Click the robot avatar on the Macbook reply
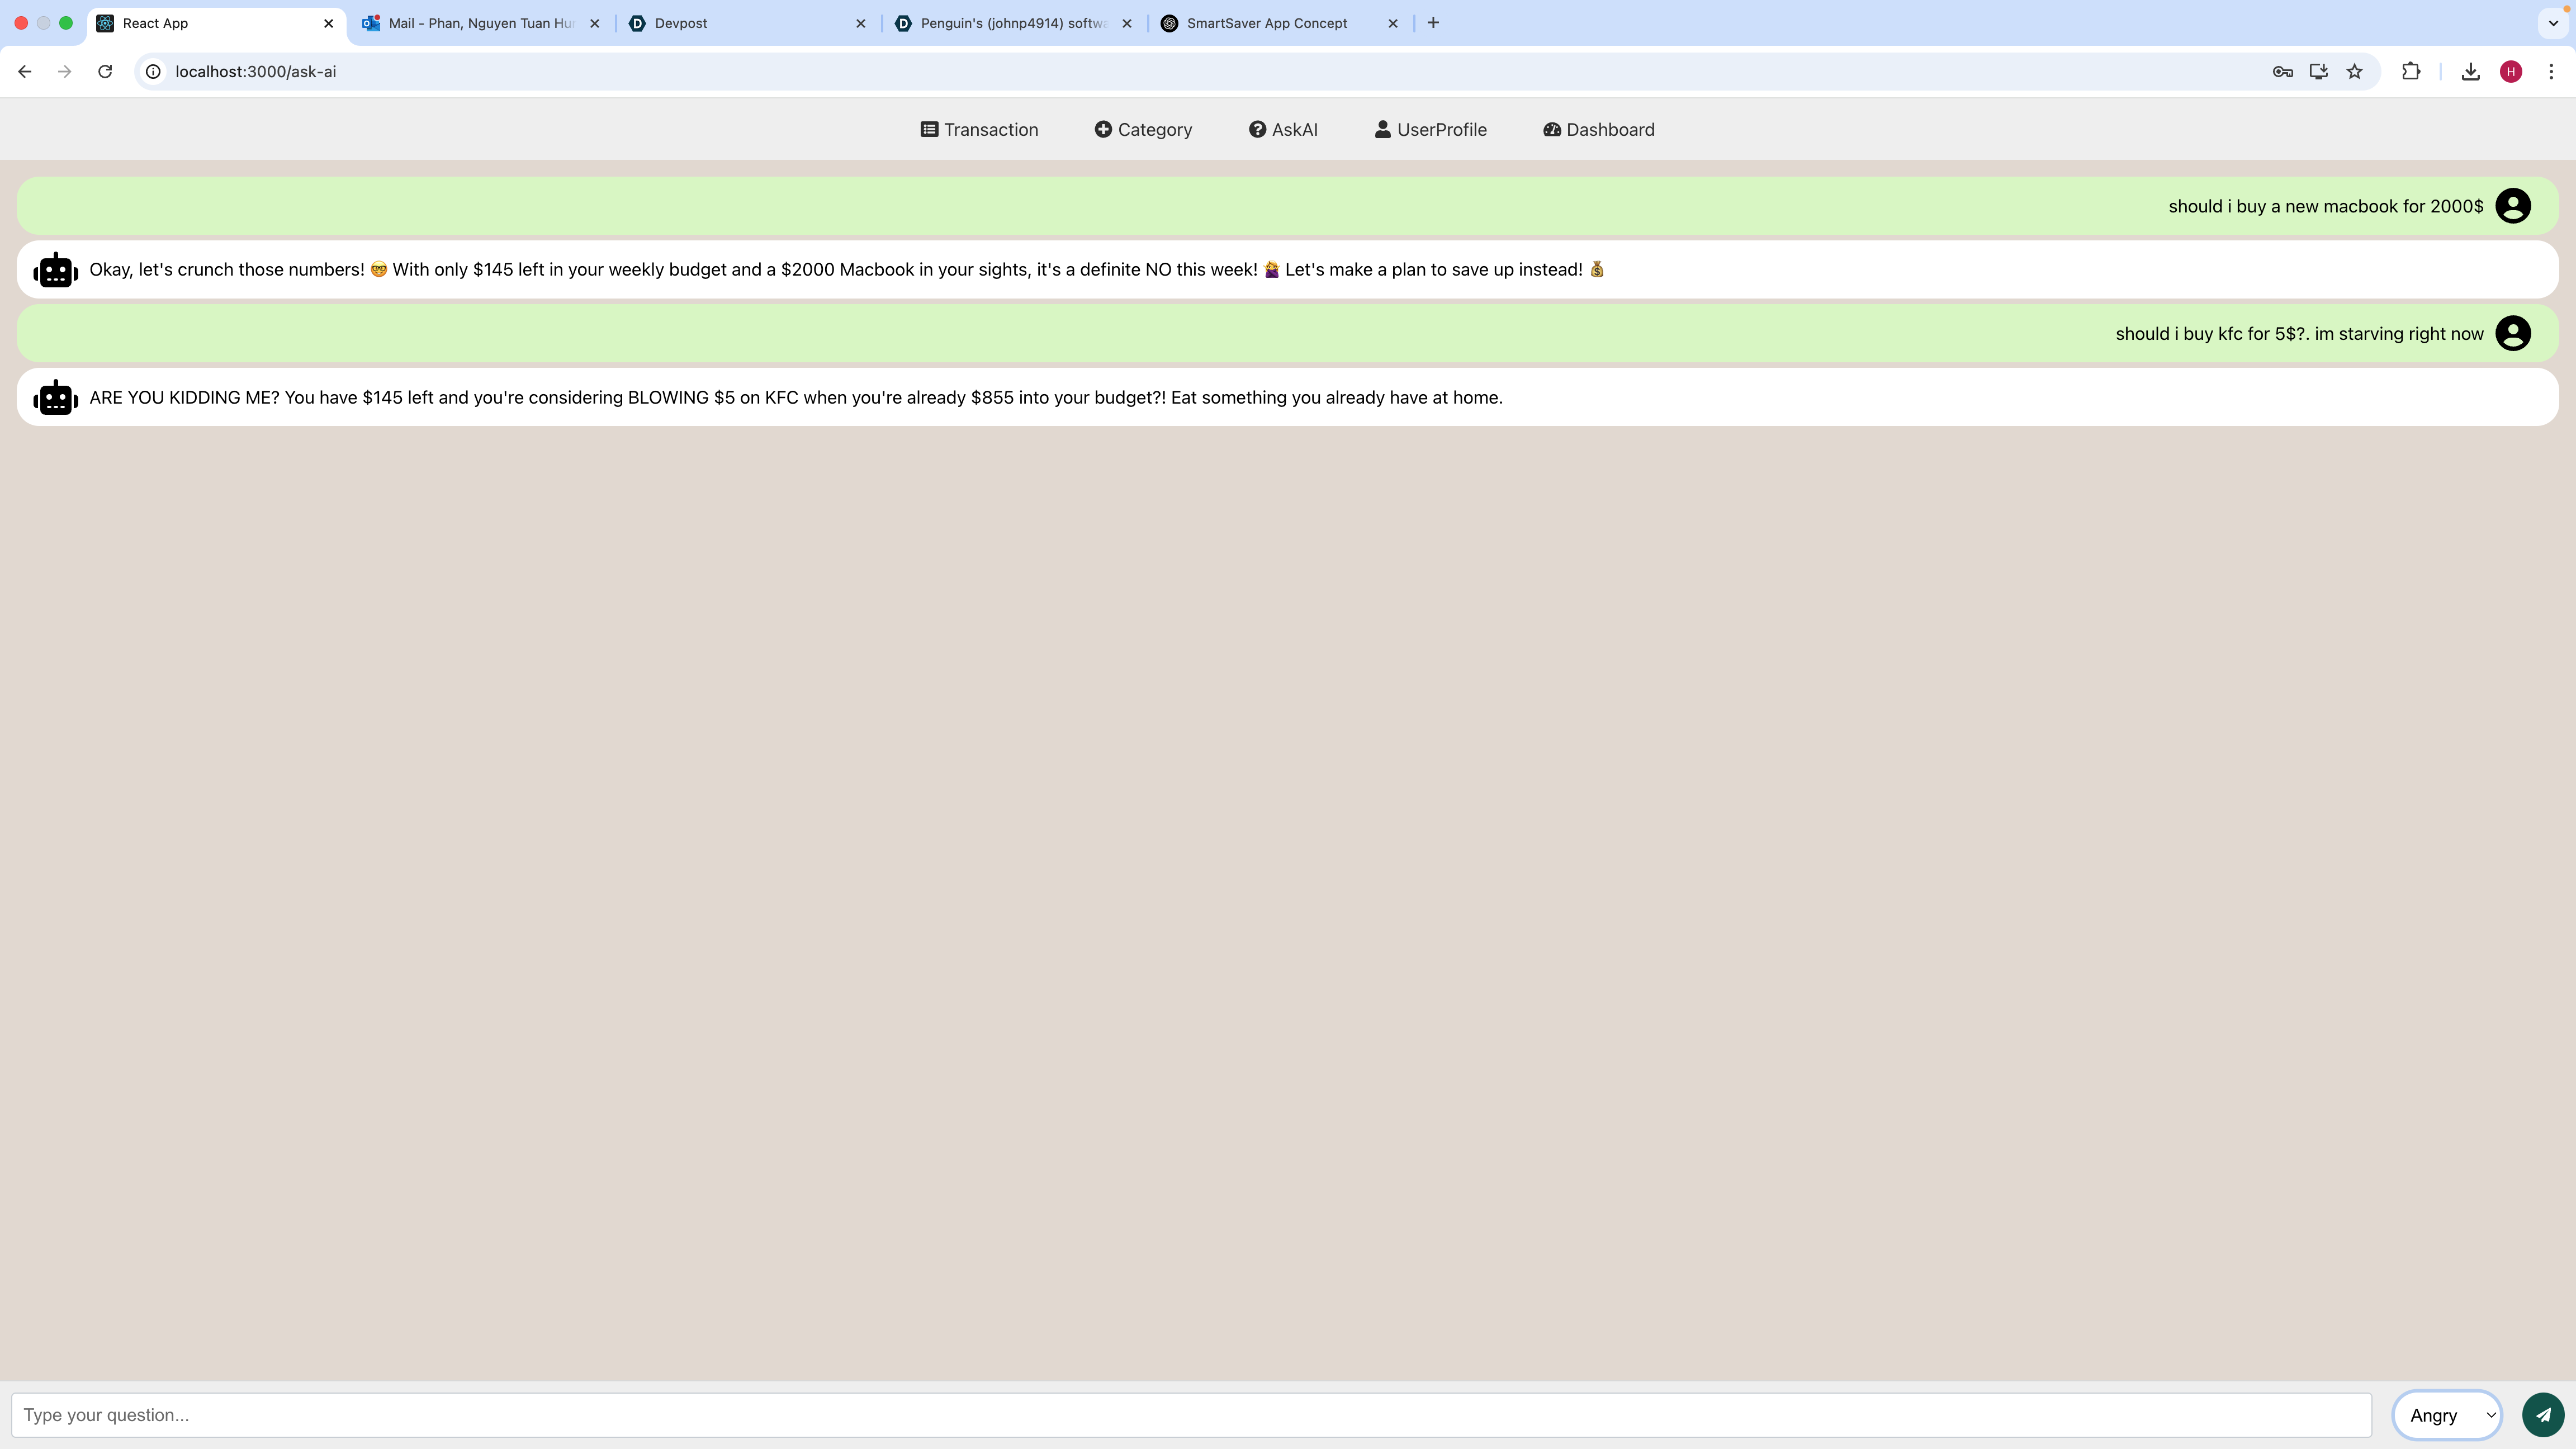The image size is (2576, 1449). point(55,270)
